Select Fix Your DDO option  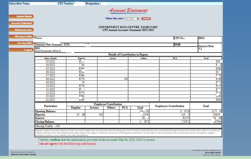coord(21,43)
